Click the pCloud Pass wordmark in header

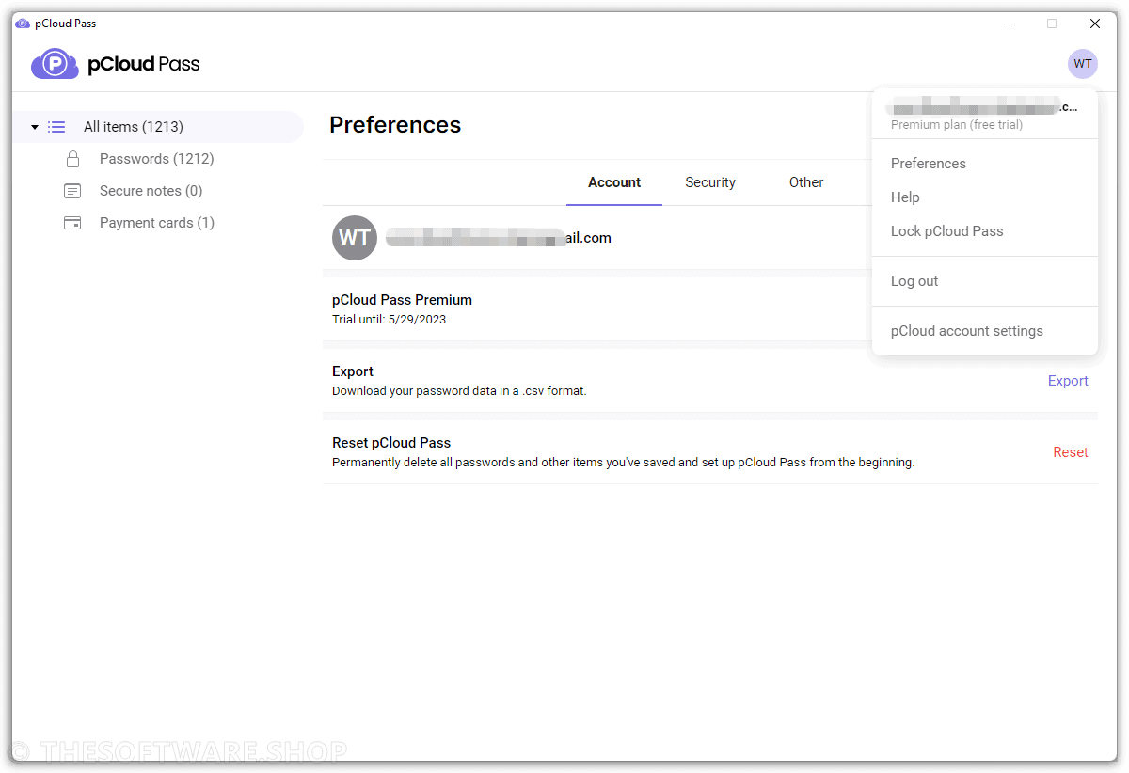pyautogui.click(x=144, y=64)
